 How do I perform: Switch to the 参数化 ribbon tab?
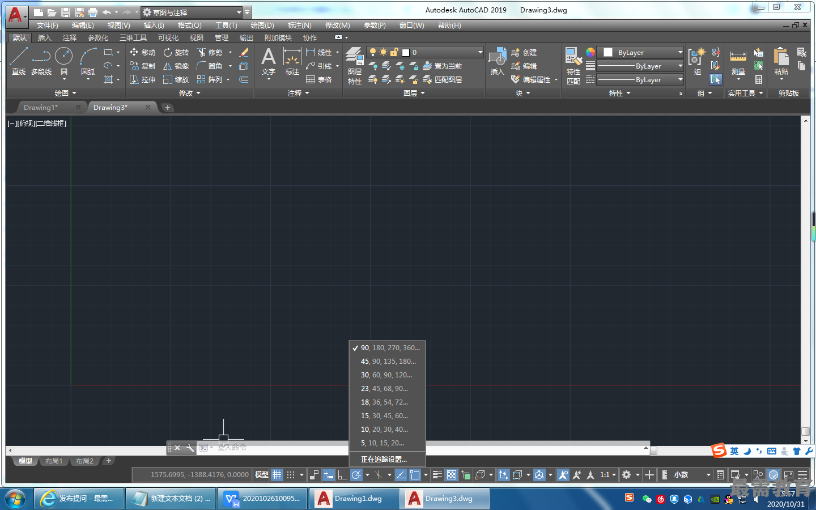98,37
